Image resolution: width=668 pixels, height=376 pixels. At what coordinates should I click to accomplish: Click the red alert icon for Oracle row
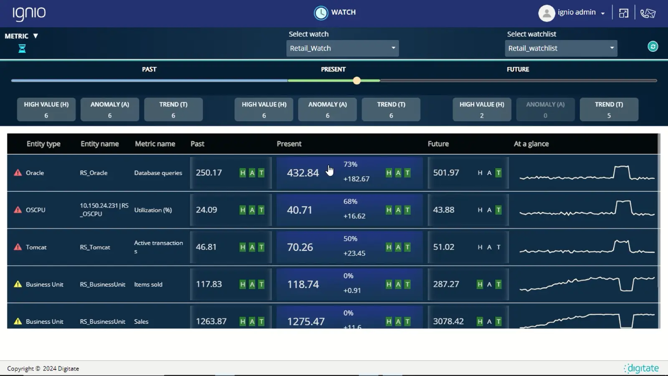click(18, 173)
